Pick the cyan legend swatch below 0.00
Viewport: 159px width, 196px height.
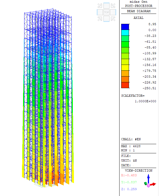125,33
